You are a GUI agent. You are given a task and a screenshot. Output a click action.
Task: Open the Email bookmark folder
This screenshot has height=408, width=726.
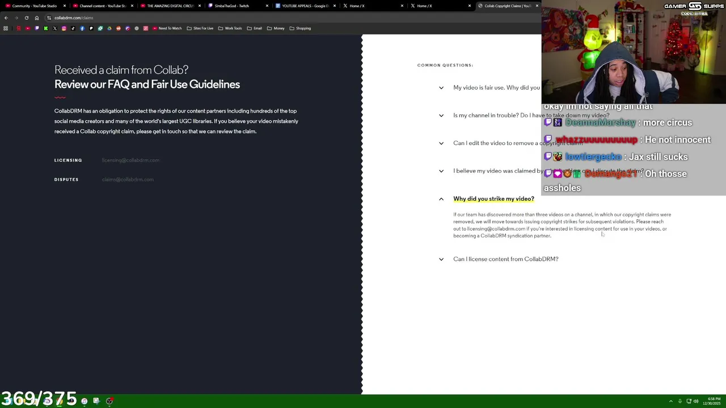tap(255, 28)
